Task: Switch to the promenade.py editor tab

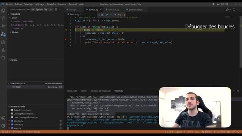Action: [x=135, y=9]
